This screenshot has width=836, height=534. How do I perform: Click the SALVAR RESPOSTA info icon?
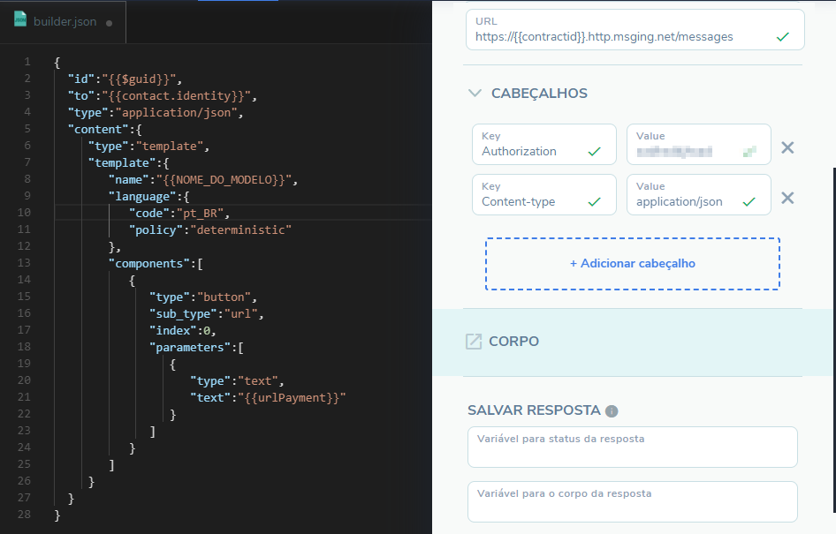coord(612,411)
